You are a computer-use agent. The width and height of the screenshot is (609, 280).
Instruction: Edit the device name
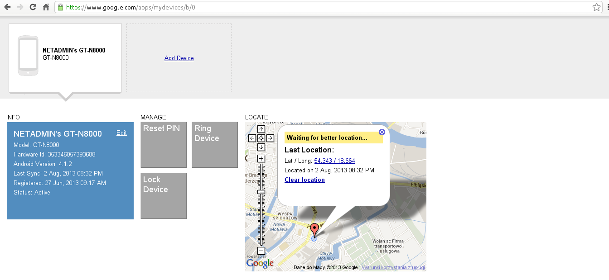tap(121, 133)
